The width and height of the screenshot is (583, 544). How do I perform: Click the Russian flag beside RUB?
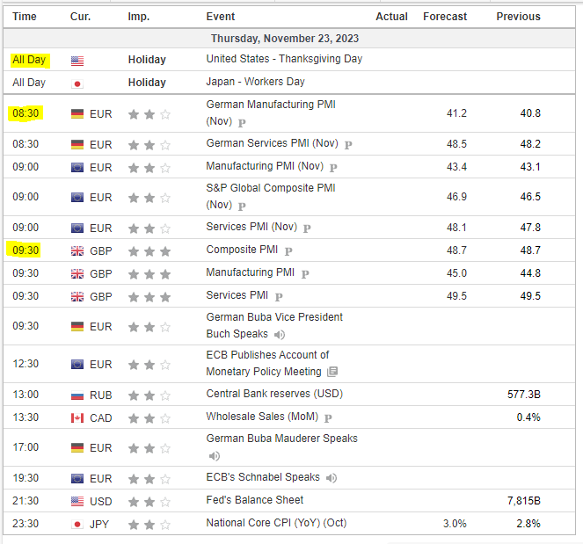tap(77, 395)
